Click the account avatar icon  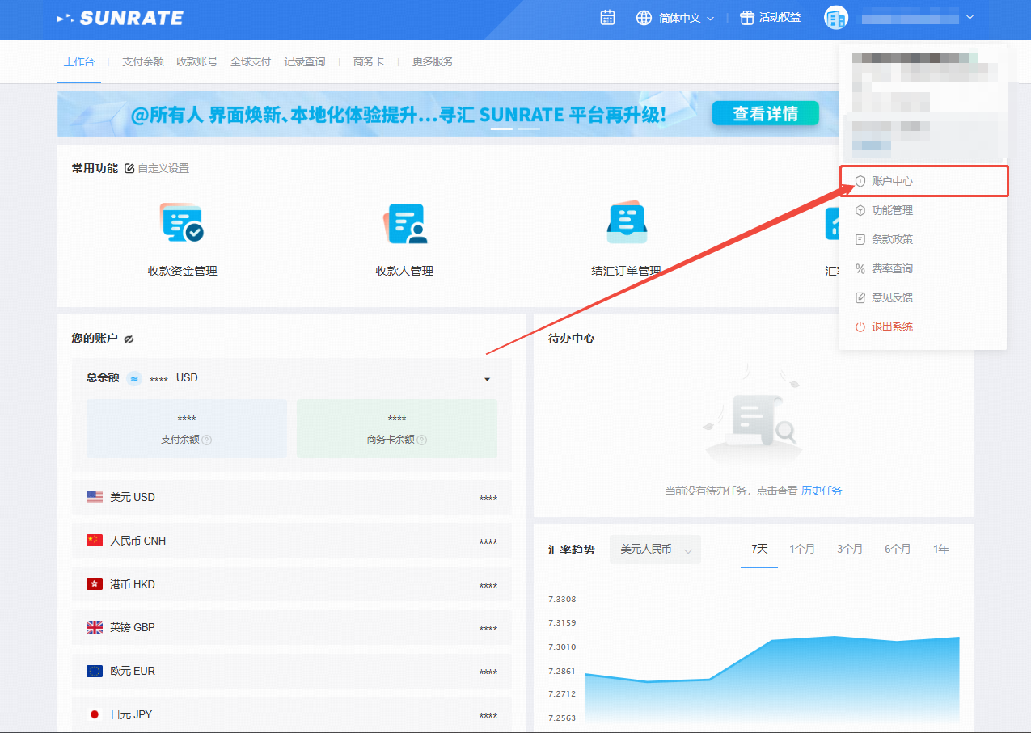pyautogui.click(x=835, y=18)
